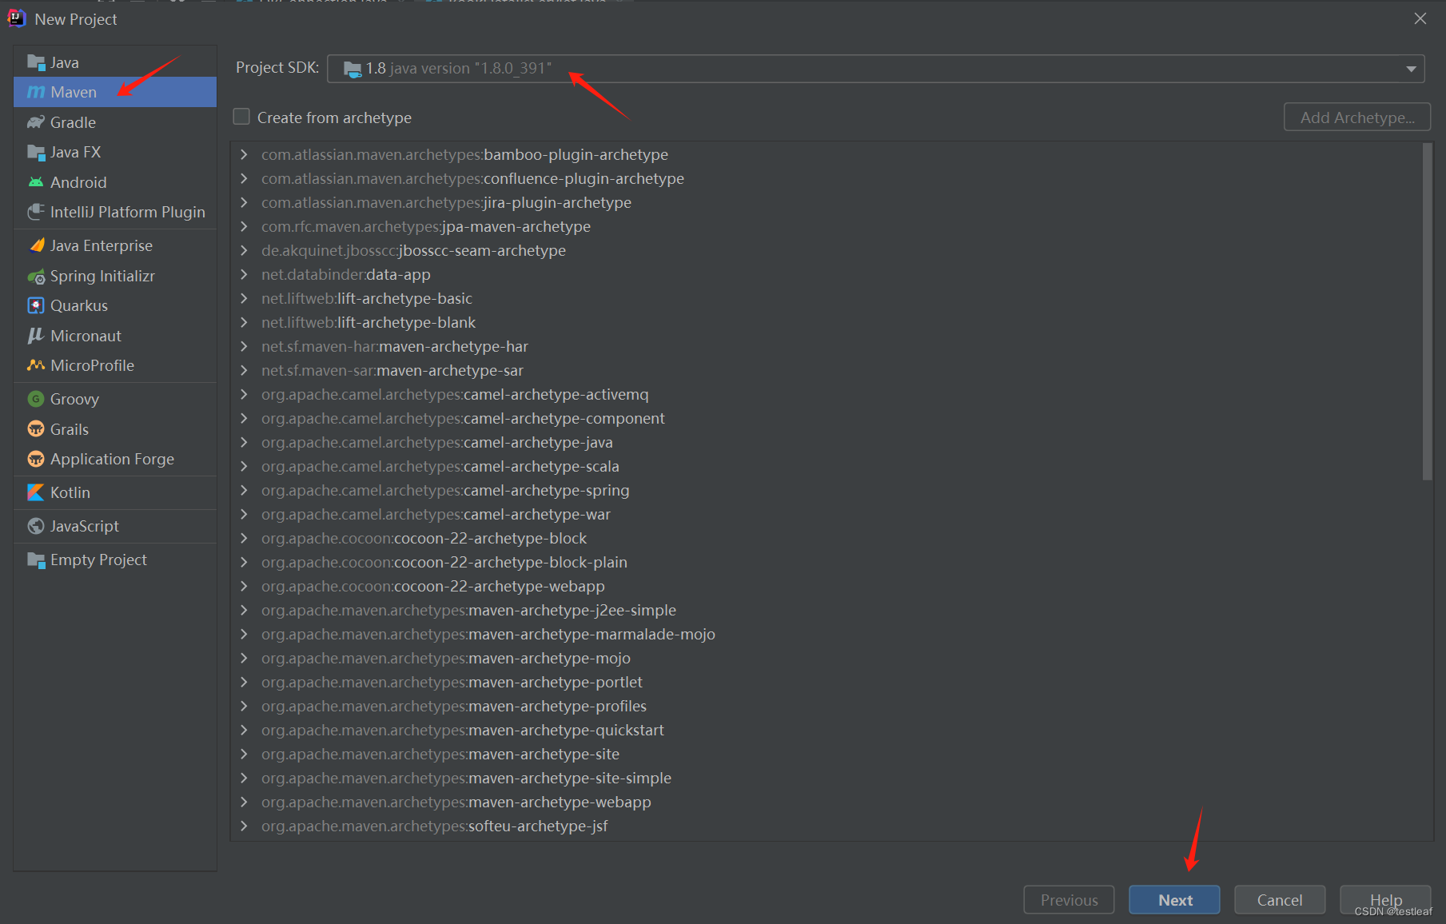Viewport: 1446px width, 924px height.
Task: Expand confluence-plugin-archetype entry
Action: (x=245, y=178)
